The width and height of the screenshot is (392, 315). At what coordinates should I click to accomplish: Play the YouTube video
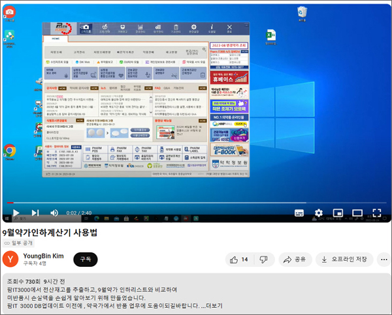click(x=16, y=213)
